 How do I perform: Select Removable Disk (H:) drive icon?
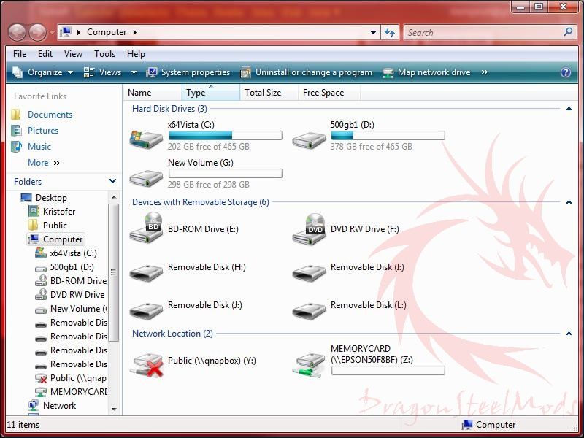146,272
